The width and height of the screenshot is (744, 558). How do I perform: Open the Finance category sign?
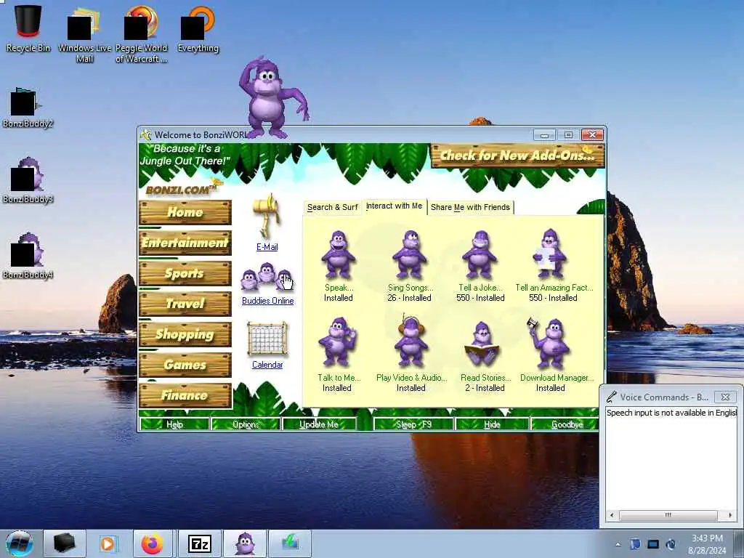[x=185, y=395]
